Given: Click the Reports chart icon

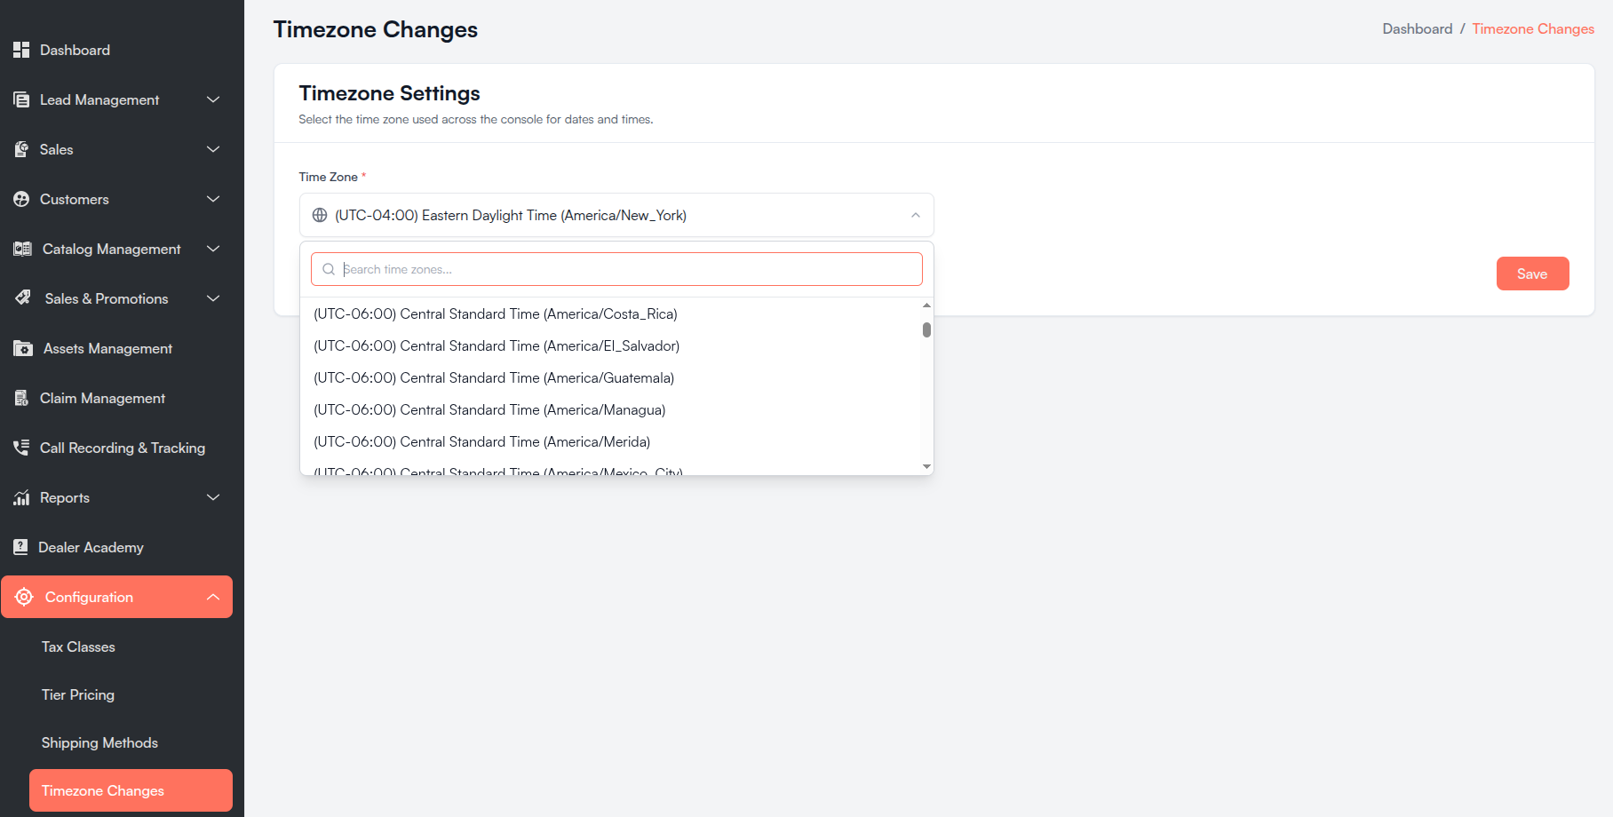Looking at the screenshot, I should pyautogui.click(x=21, y=497).
